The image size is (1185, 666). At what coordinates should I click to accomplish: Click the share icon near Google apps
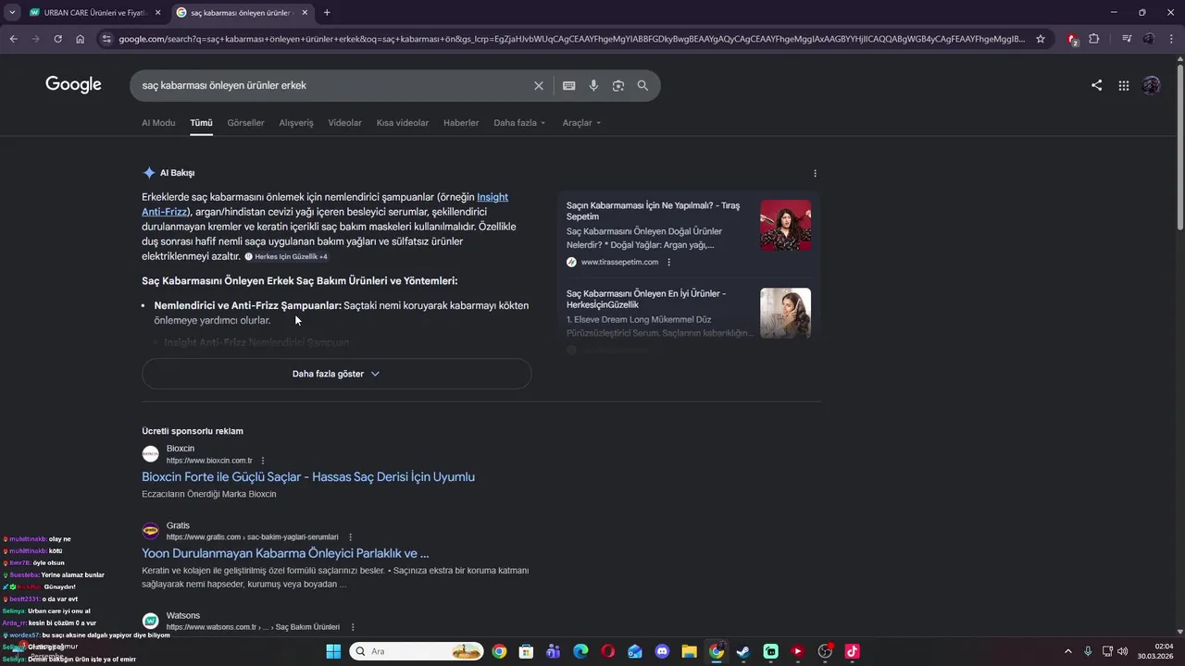coord(1096,85)
